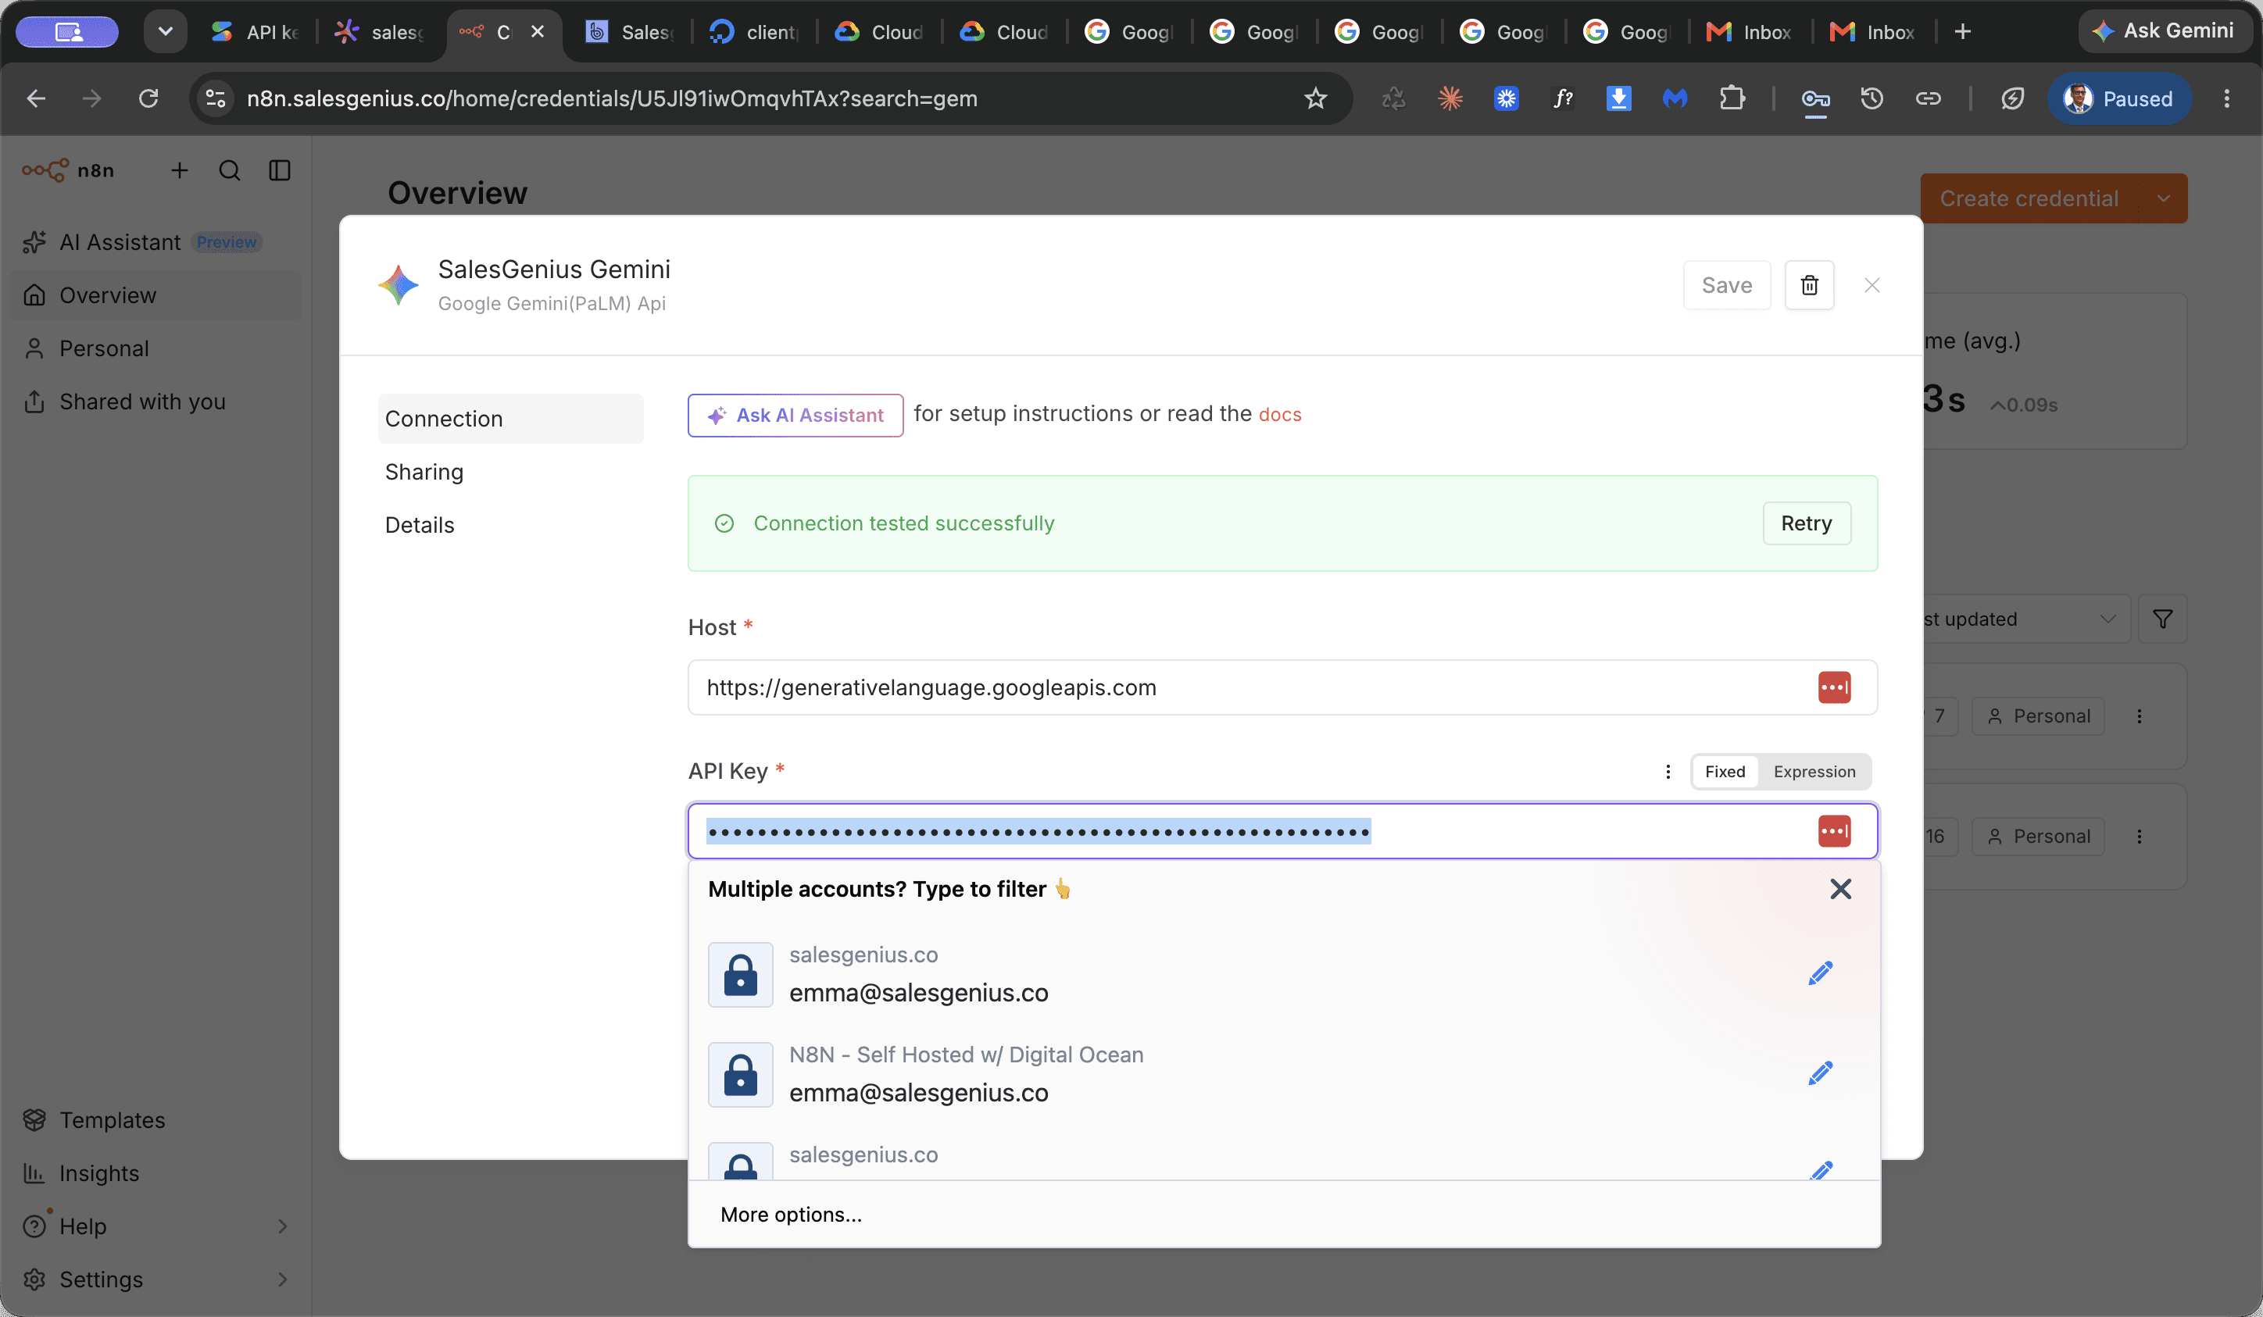
Task: Open the docs link
Action: point(1280,415)
